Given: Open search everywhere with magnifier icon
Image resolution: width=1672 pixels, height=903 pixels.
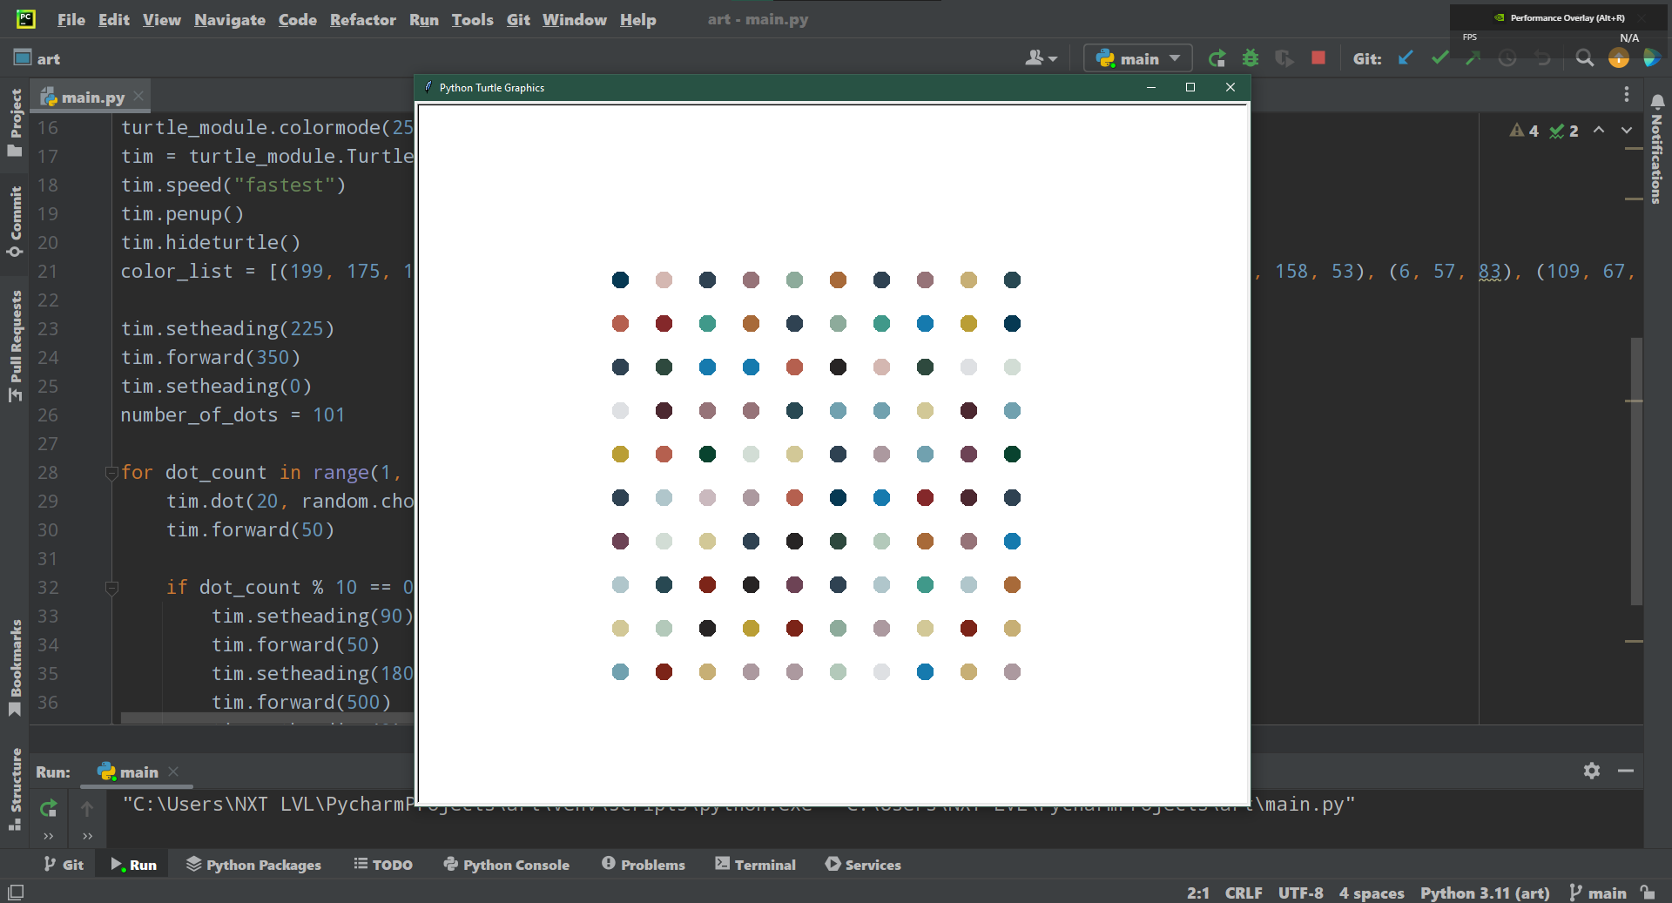Looking at the screenshot, I should (x=1584, y=58).
